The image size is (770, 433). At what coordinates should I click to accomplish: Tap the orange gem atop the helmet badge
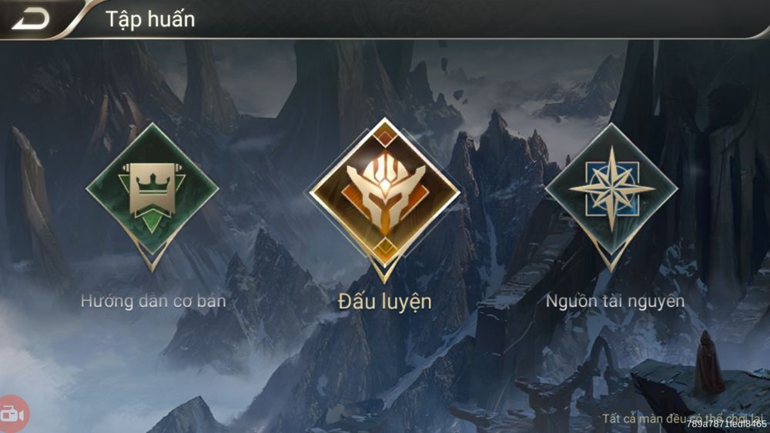[x=384, y=135]
